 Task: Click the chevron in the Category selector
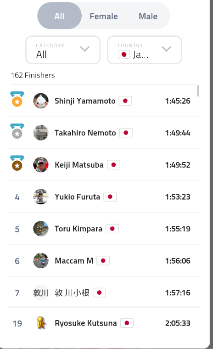pos(85,49)
